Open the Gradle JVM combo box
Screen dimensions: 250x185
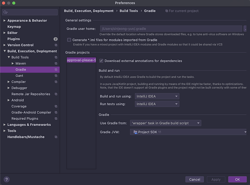188,132
